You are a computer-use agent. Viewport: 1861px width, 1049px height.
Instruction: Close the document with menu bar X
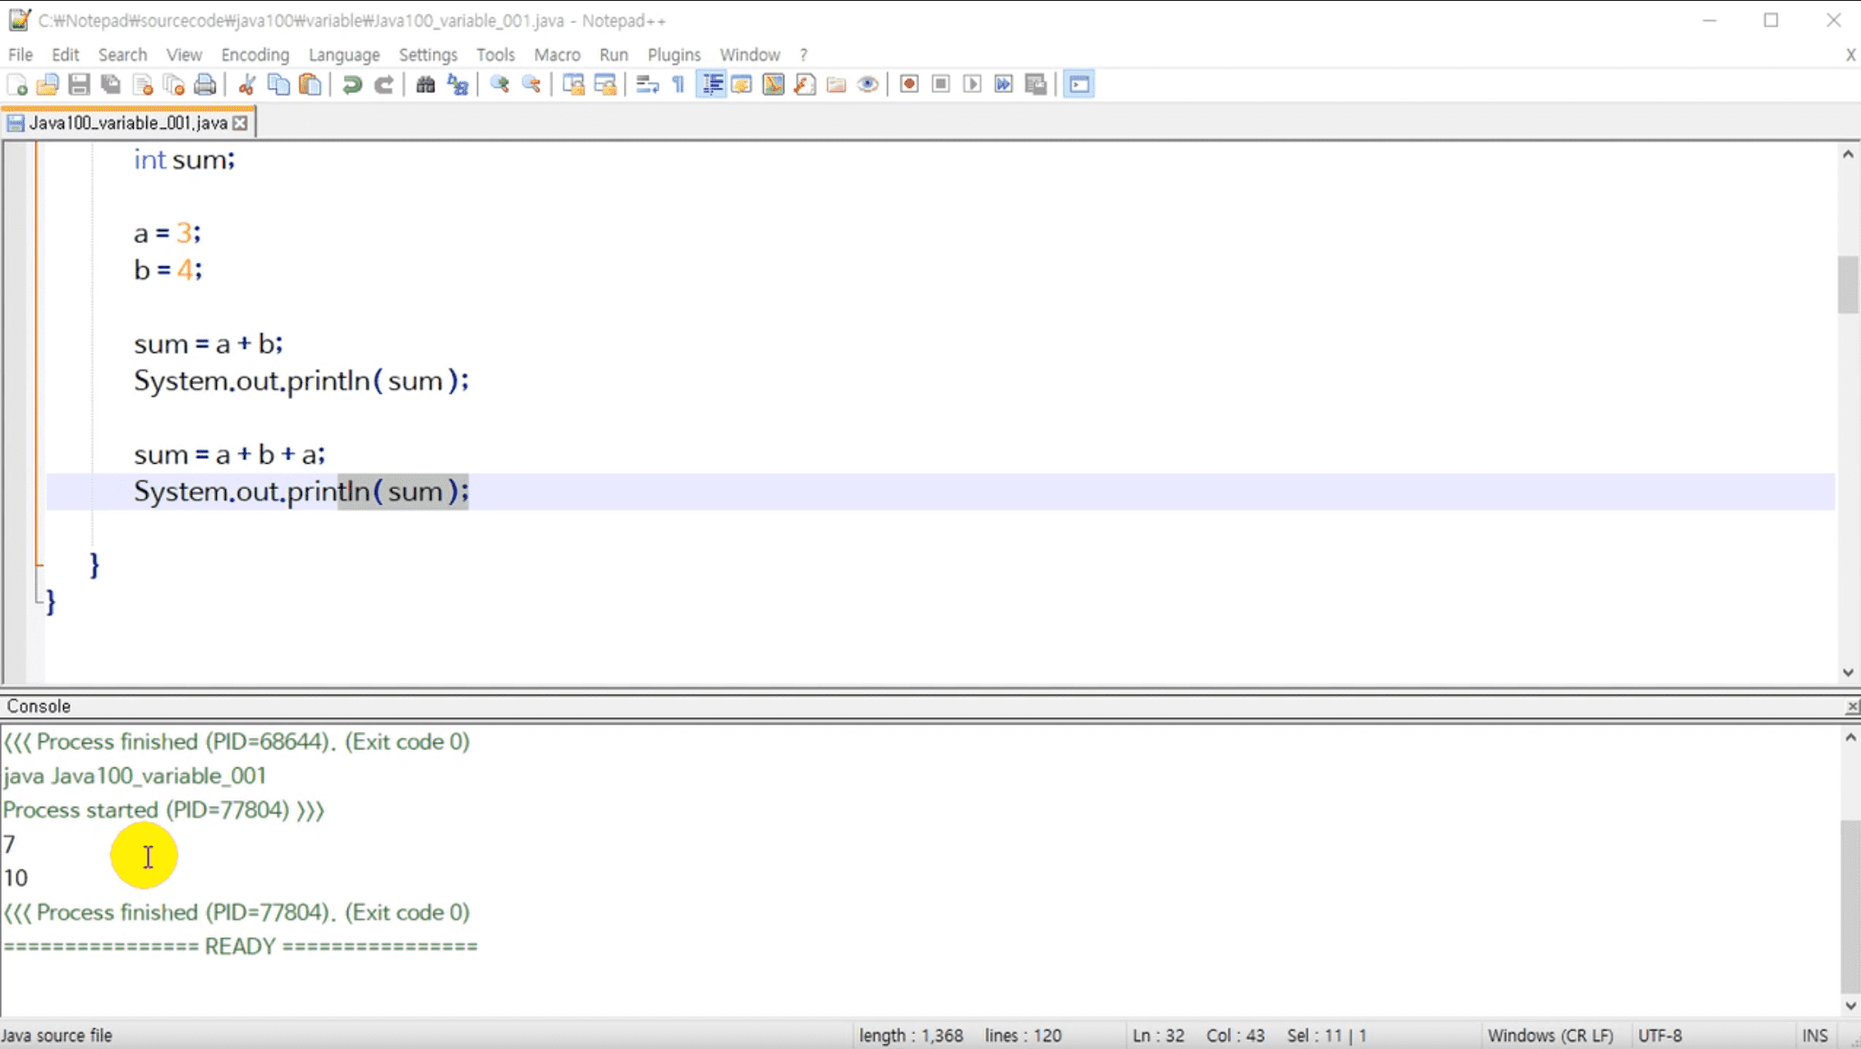[x=1850, y=54]
